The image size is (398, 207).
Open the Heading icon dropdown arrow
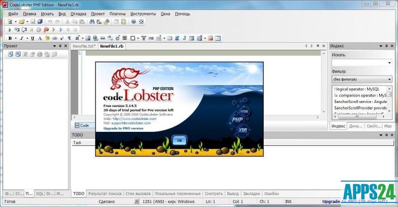83,38
